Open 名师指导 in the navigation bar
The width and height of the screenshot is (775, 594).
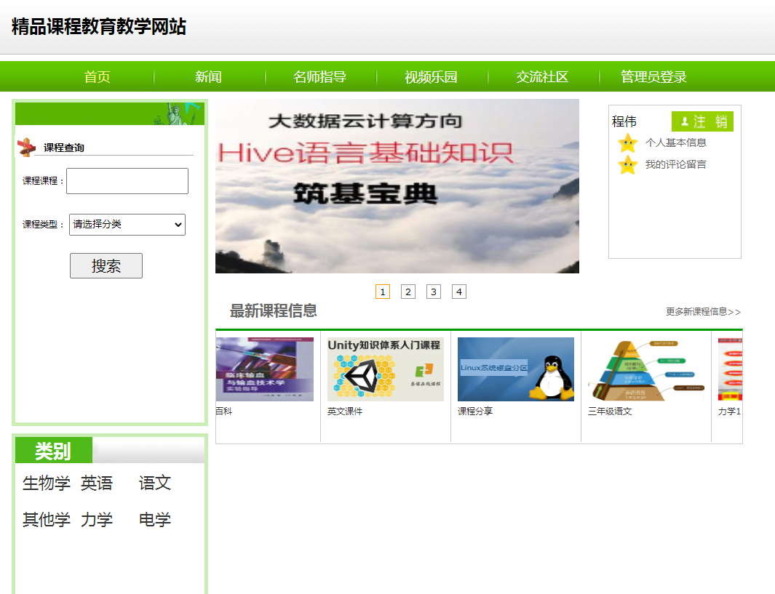coord(320,77)
